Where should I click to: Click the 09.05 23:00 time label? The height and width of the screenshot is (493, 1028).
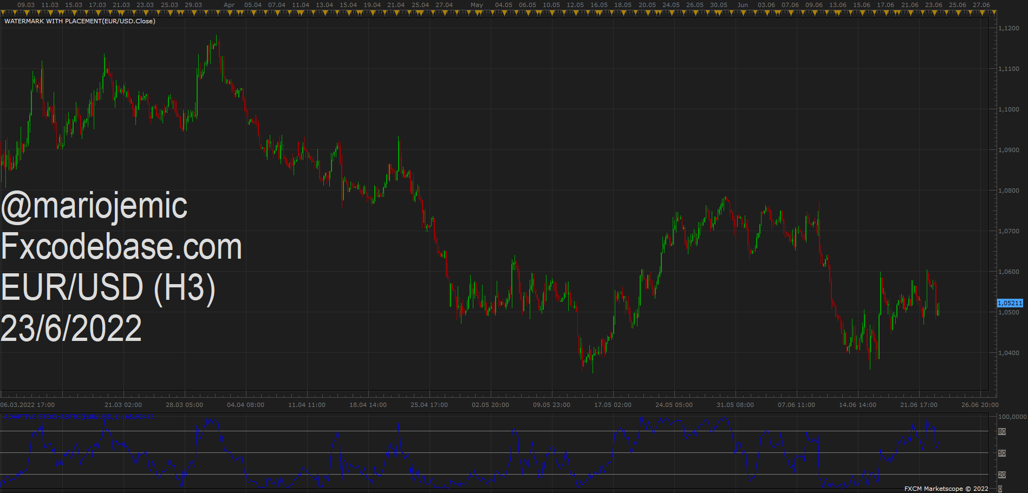point(551,405)
